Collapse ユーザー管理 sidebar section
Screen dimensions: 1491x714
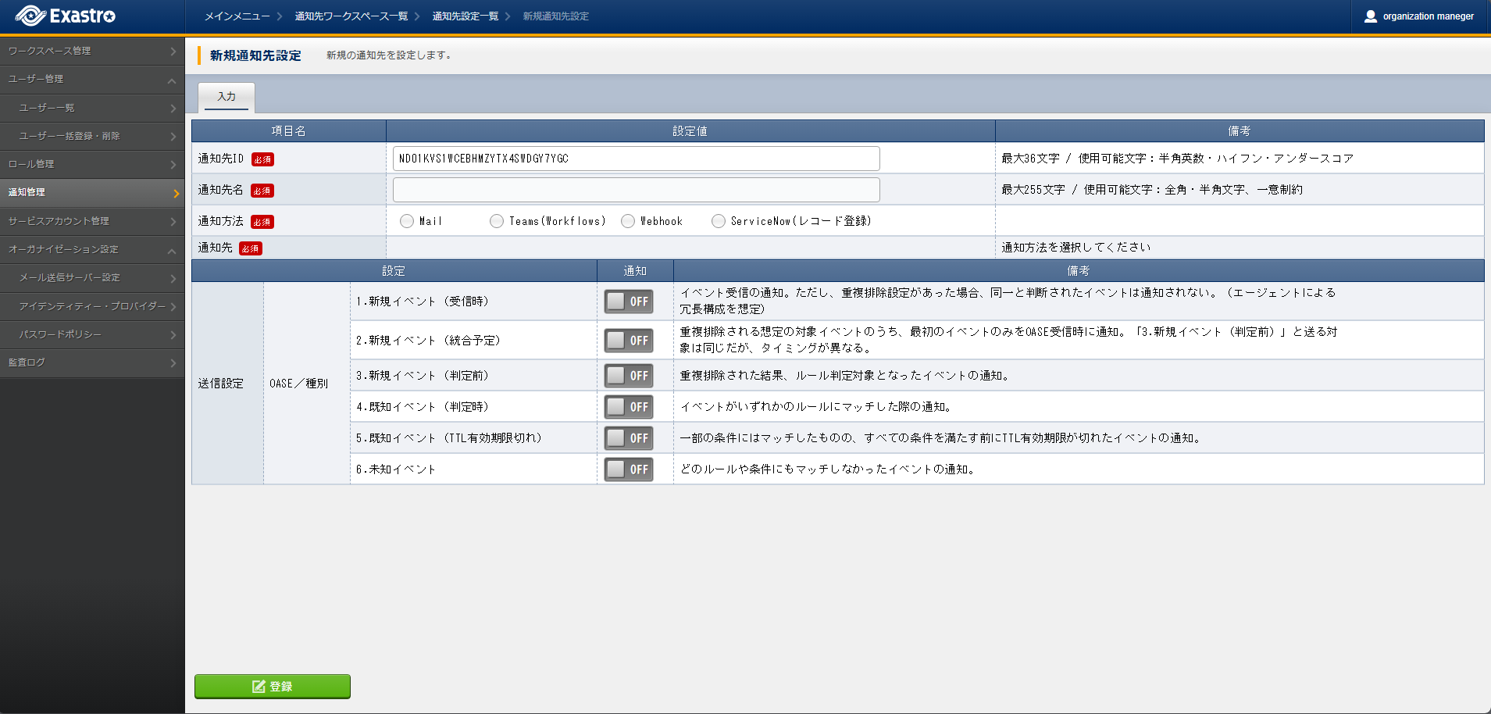click(92, 80)
